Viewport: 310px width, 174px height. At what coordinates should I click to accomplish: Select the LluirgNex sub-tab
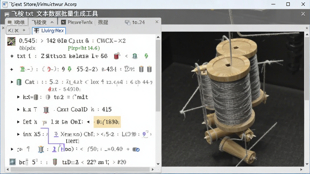tap(49, 31)
